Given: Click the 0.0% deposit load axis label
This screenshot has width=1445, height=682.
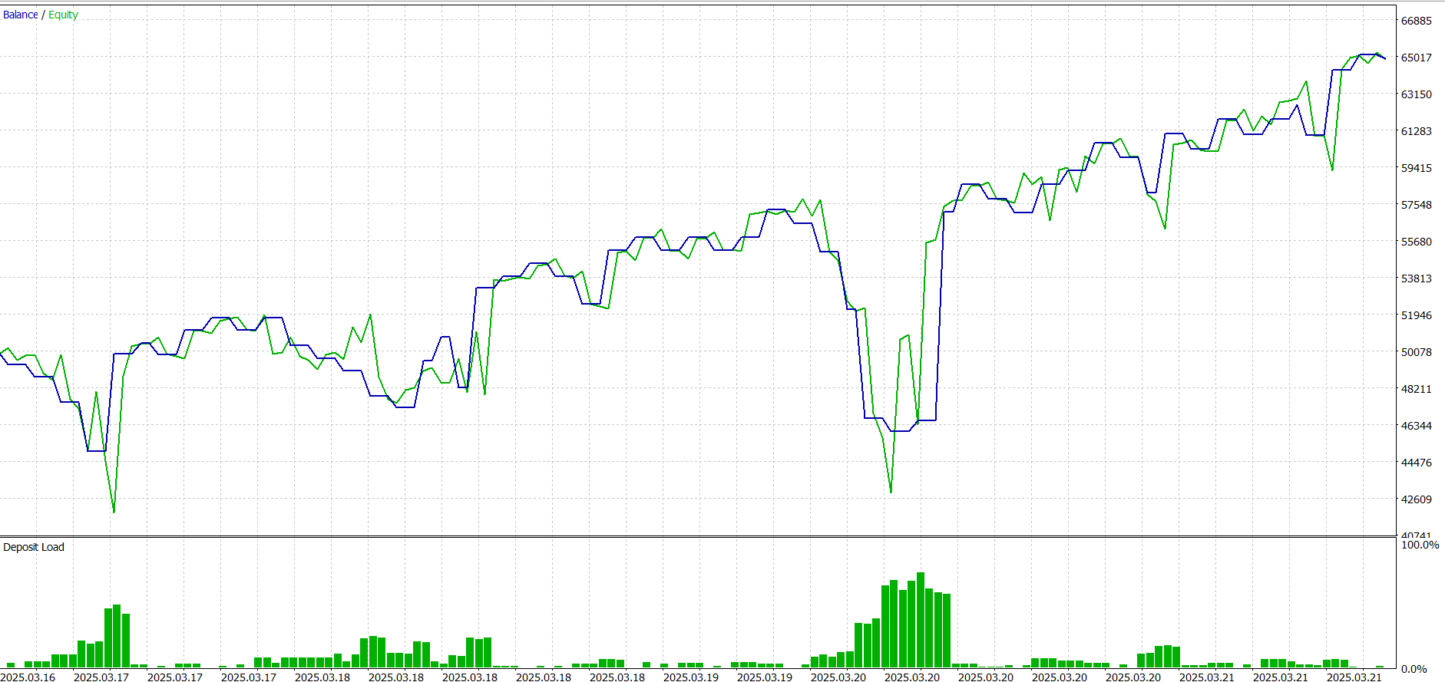Looking at the screenshot, I should coord(1414,669).
